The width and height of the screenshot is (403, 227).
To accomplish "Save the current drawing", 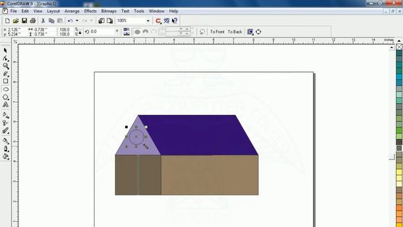I will click(24, 21).
